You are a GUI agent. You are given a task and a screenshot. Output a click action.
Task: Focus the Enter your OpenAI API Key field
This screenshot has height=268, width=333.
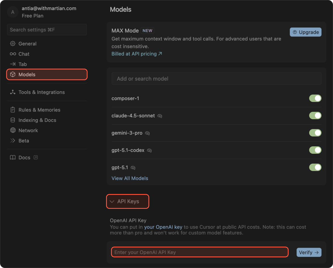pyautogui.click(x=200, y=252)
